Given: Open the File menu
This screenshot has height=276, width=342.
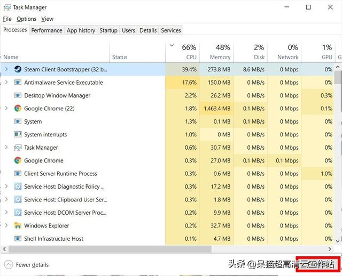Looking at the screenshot, I should (x=7, y=19).
